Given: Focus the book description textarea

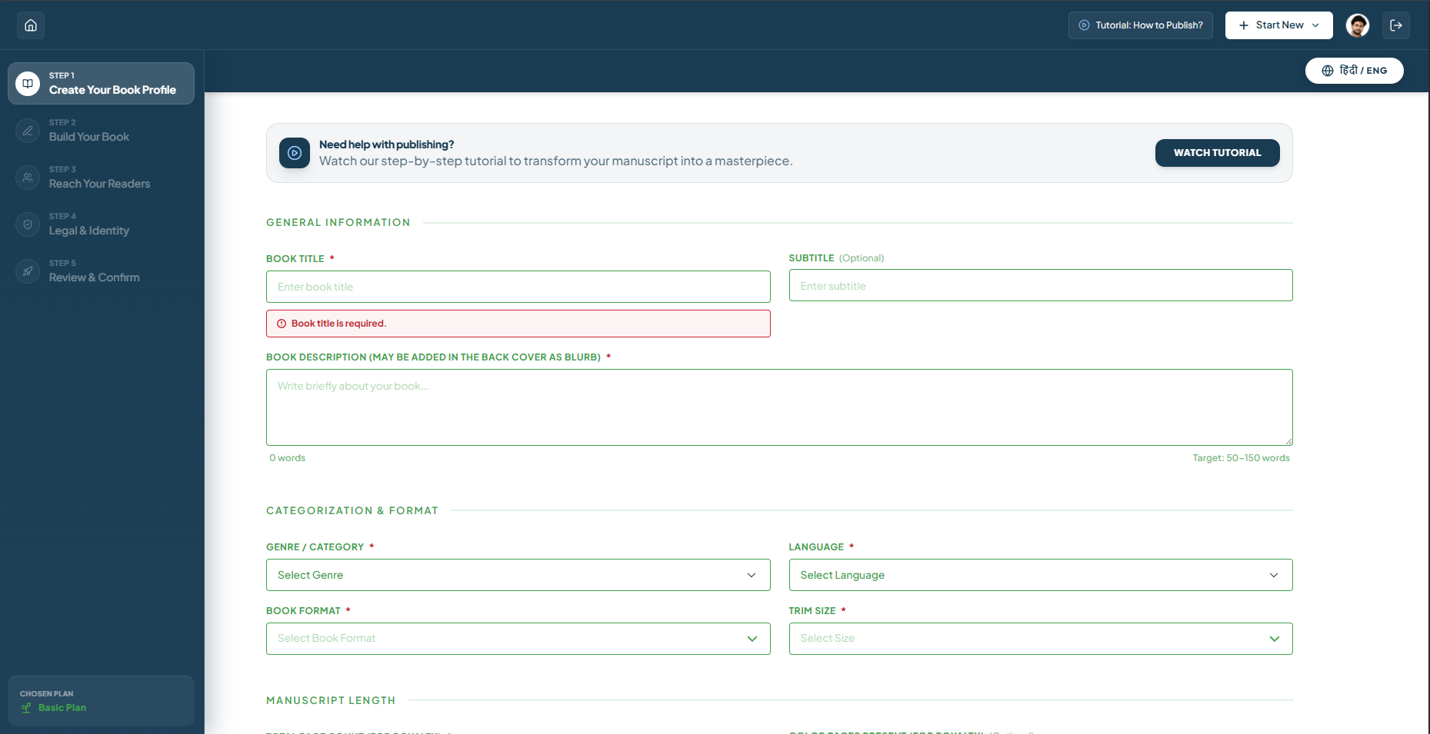Looking at the screenshot, I should (x=779, y=407).
